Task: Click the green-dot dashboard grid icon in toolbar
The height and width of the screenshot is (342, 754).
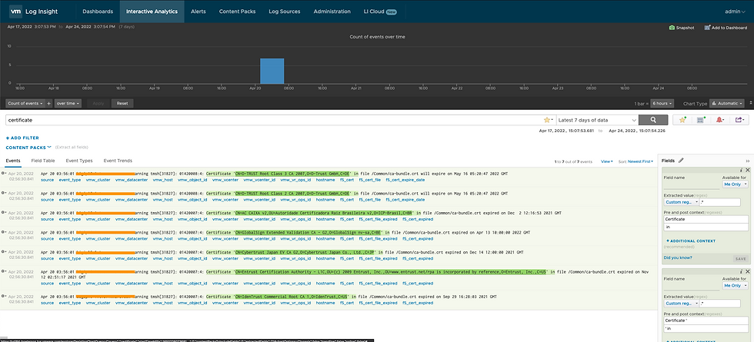Action: pyautogui.click(x=701, y=120)
